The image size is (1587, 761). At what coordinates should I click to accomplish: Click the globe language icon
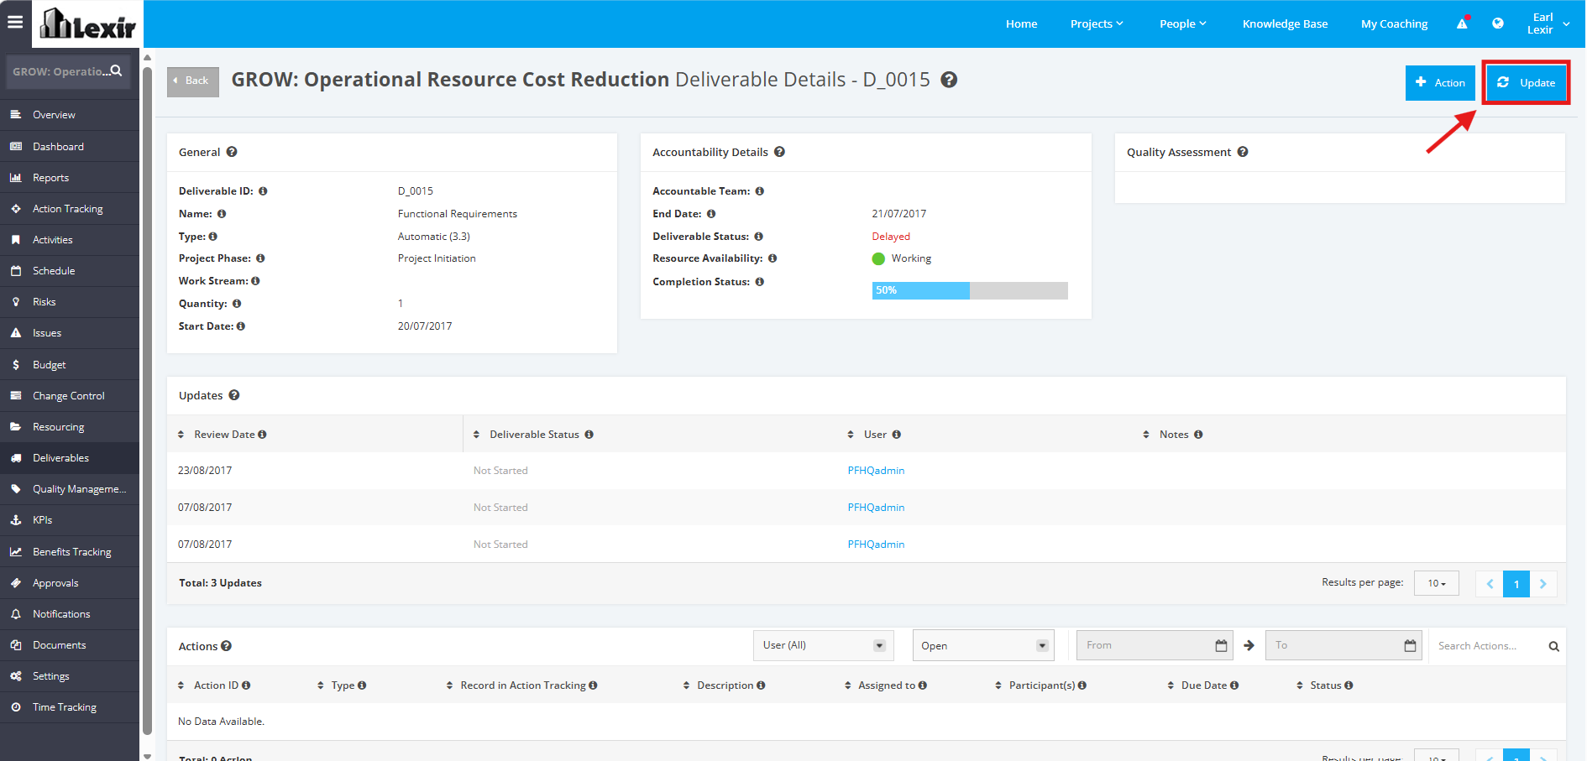pyautogui.click(x=1498, y=23)
